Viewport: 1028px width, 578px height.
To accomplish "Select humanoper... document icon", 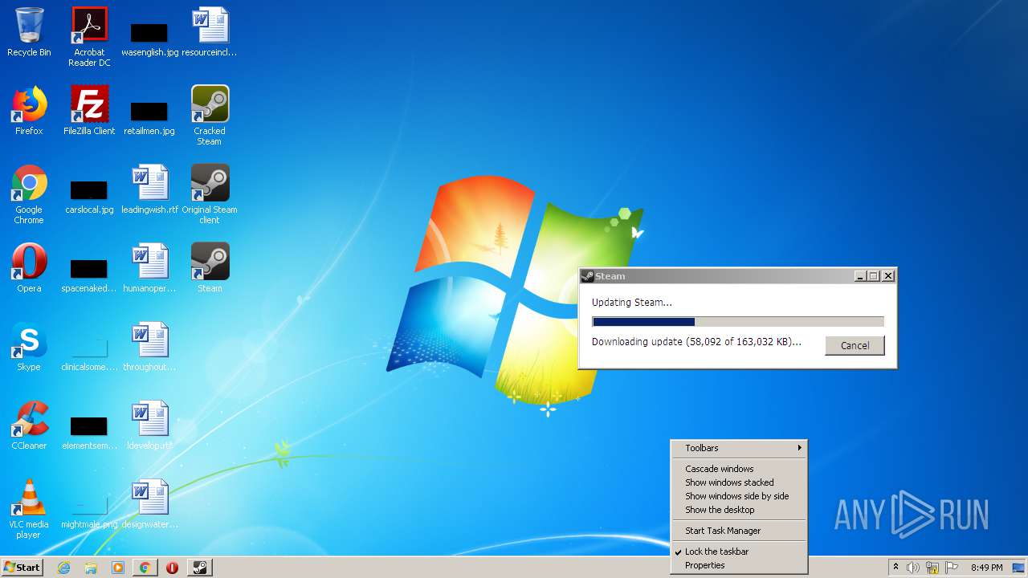I will coord(149,268).
